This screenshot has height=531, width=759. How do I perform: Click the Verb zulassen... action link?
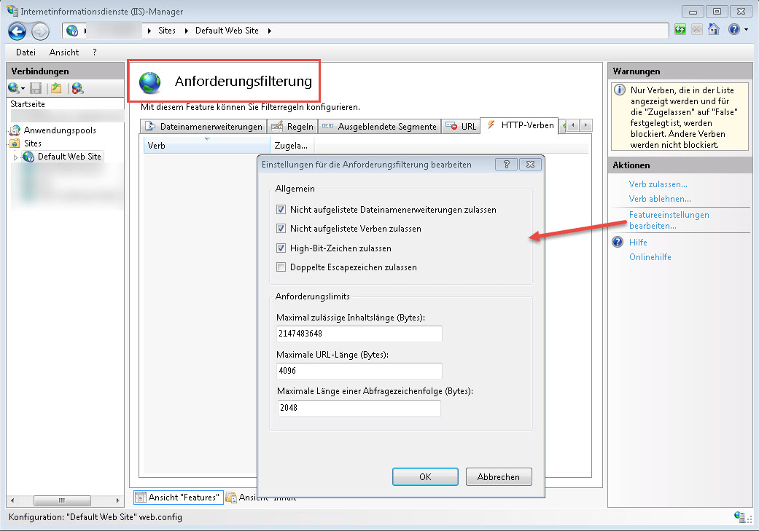click(x=658, y=184)
